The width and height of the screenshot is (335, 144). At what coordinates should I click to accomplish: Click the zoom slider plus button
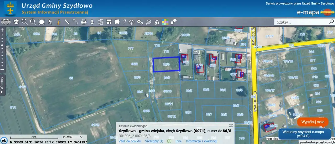click(2, 30)
